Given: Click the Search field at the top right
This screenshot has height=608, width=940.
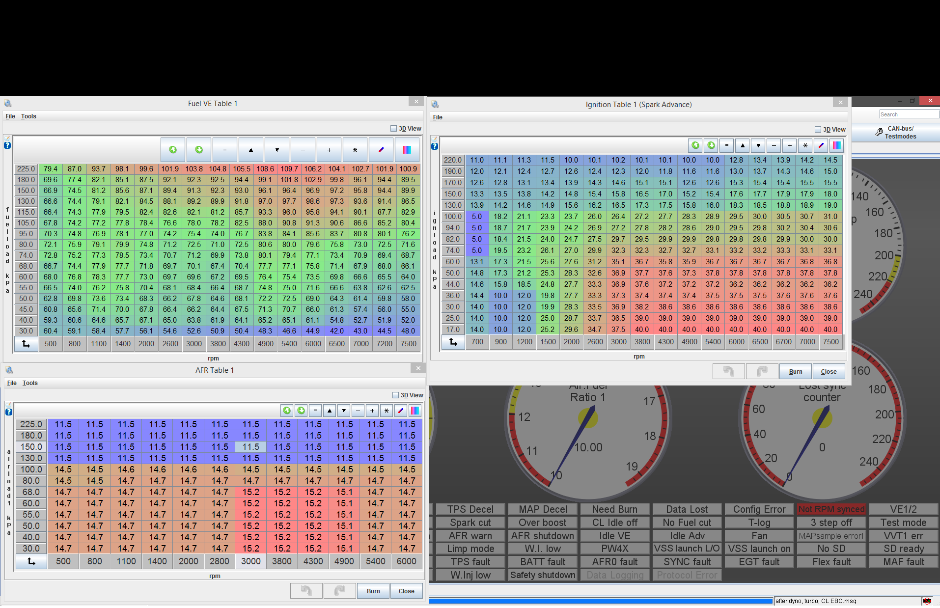Looking at the screenshot, I should pyautogui.click(x=909, y=114).
